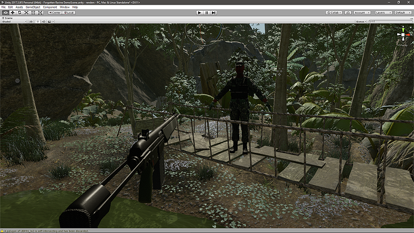The image size is (414, 233).
Task: Select the Rotate tool
Action: [19, 13]
